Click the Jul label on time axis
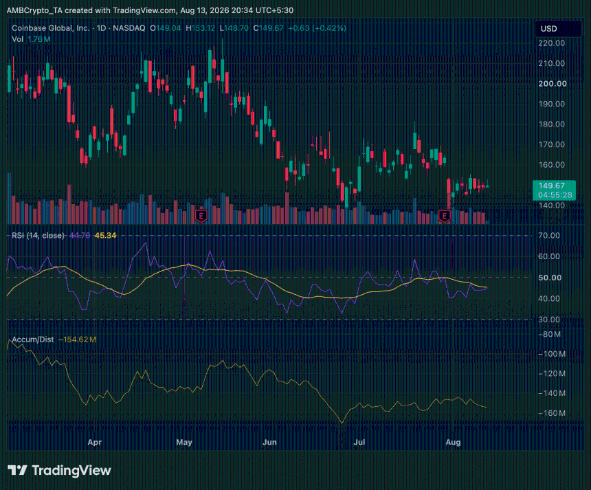This screenshot has width=591, height=490. click(359, 442)
